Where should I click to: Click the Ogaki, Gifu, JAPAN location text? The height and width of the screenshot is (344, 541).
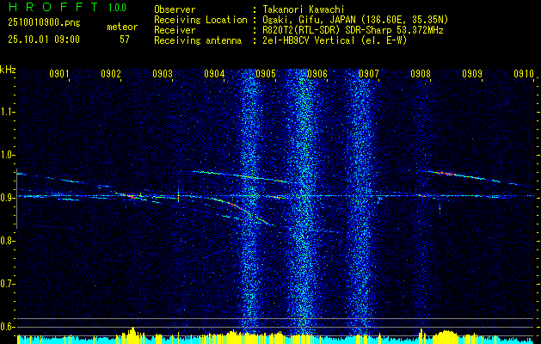click(x=355, y=20)
